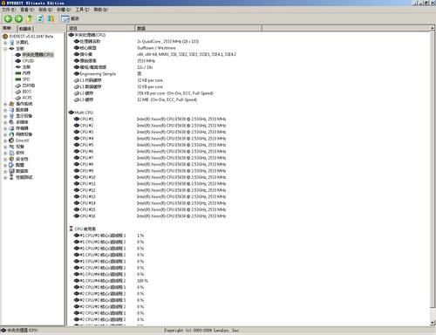Screen dimensions: 436x335
Task: Click the cache icon beside L3 缓存
Action: tap(77, 99)
